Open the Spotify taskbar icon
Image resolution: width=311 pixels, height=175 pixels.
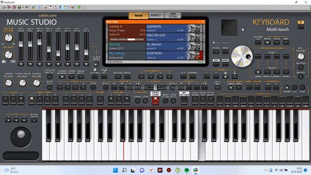187,170
